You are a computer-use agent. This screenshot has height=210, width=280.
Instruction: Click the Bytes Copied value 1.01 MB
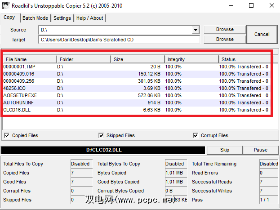(x=176, y=173)
